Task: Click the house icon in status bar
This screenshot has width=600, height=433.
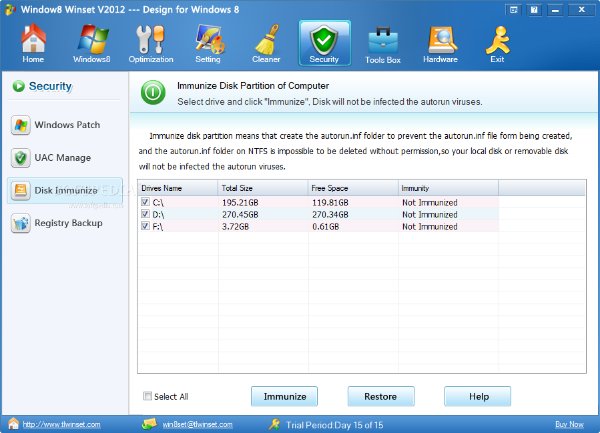Action: pyautogui.click(x=13, y=424)
